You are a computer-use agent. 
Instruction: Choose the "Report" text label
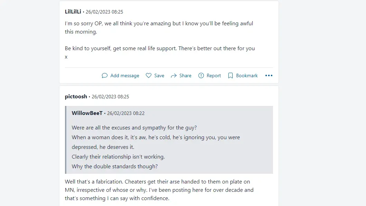214,75
